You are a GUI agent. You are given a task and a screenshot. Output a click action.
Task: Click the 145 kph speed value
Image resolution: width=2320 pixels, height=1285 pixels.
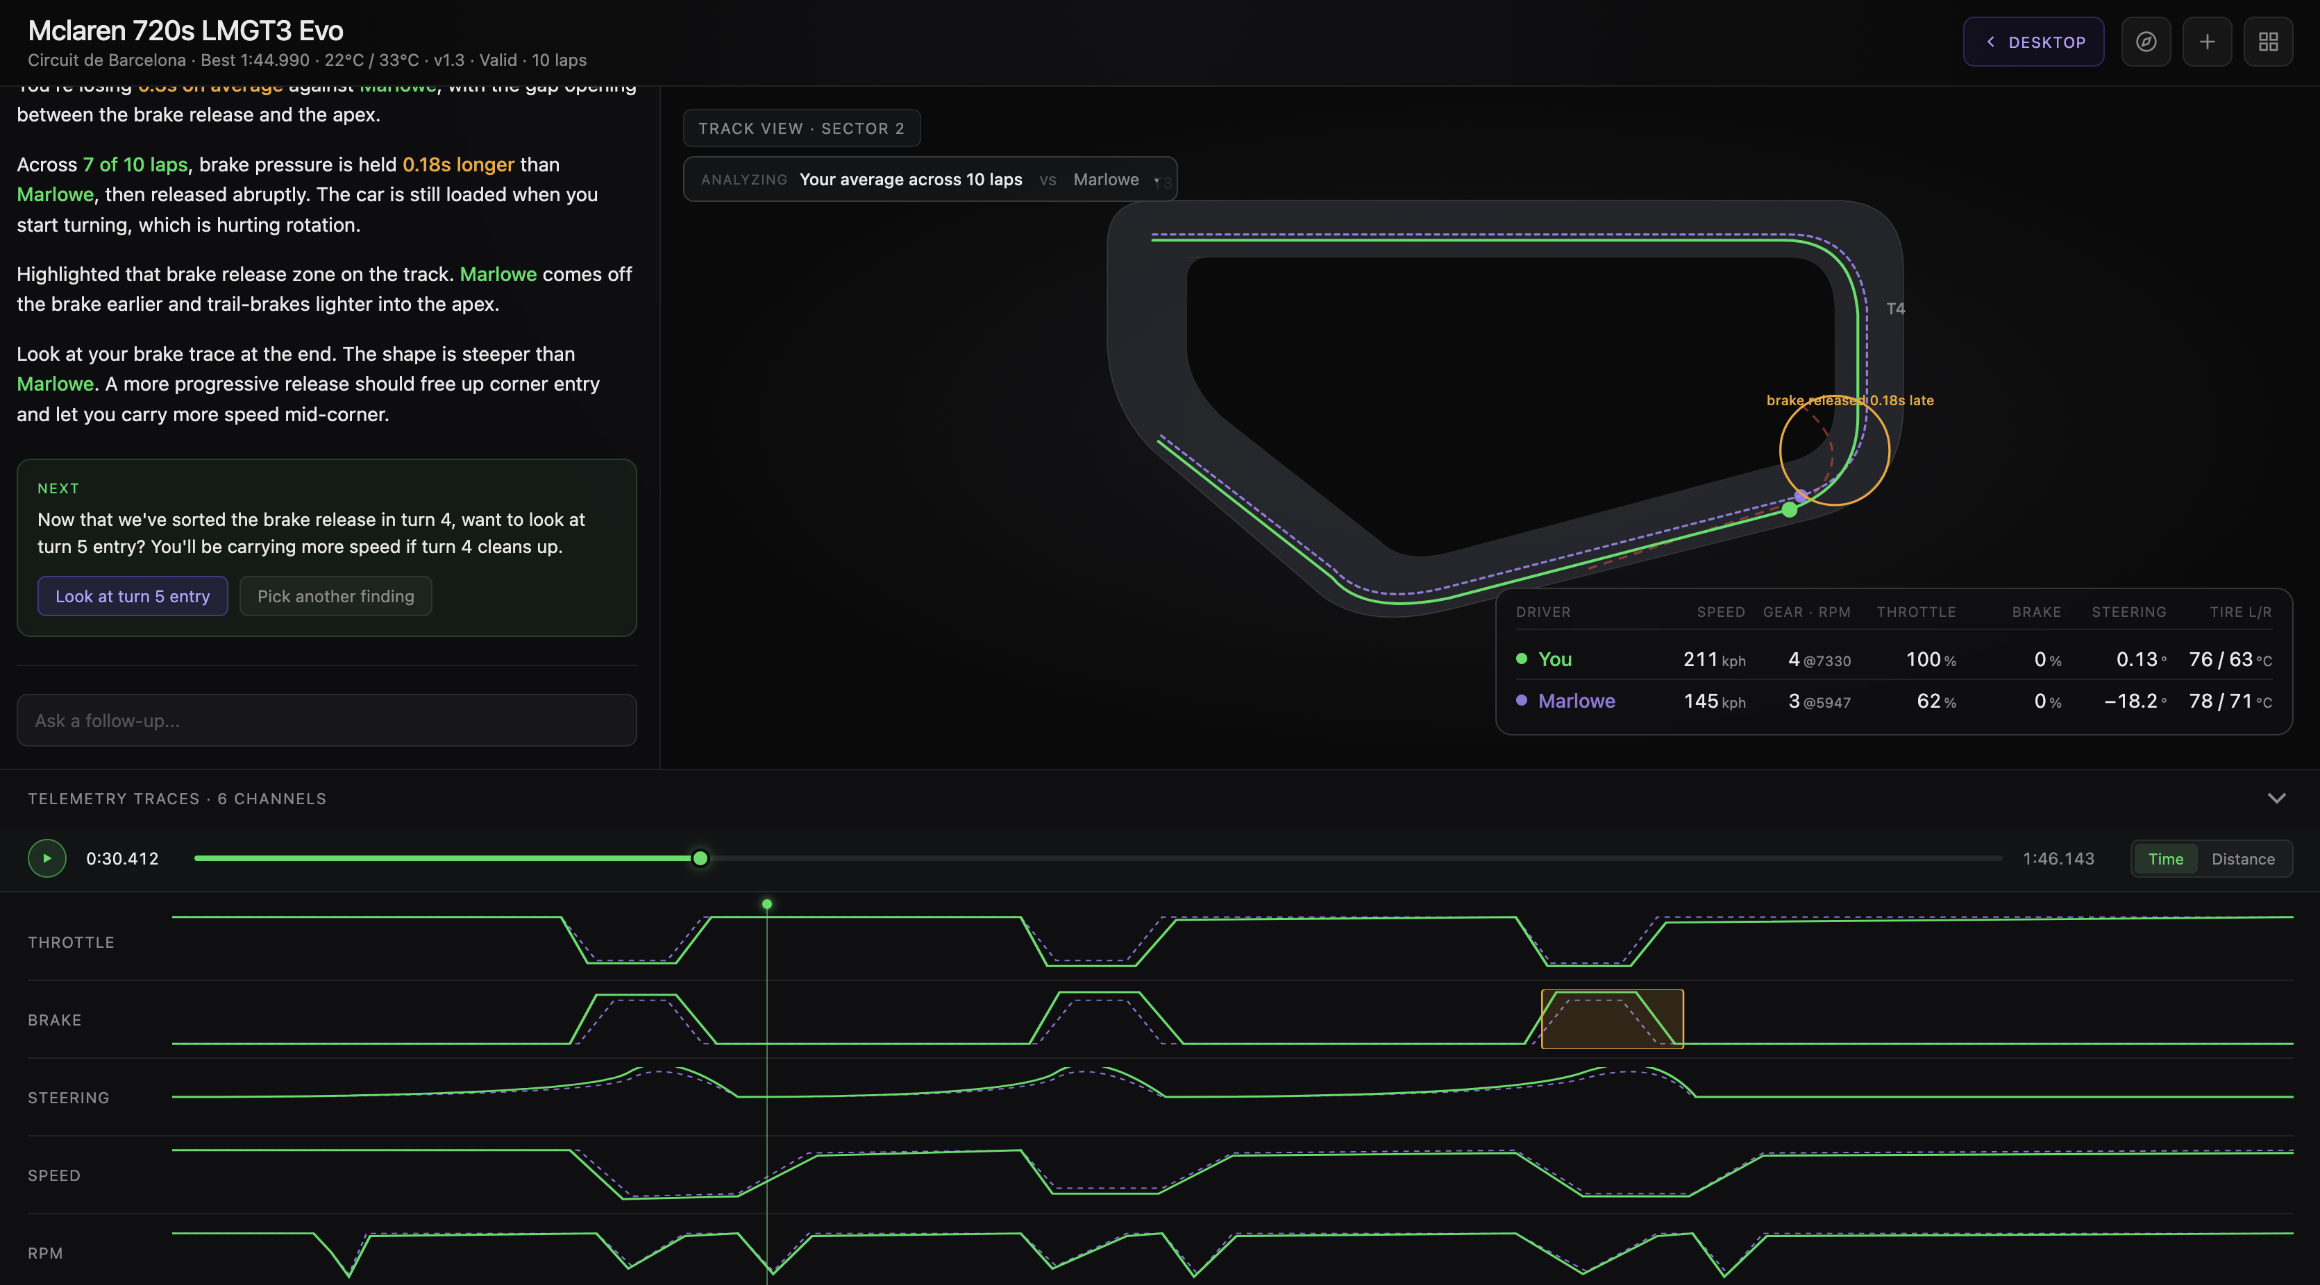1714,700
